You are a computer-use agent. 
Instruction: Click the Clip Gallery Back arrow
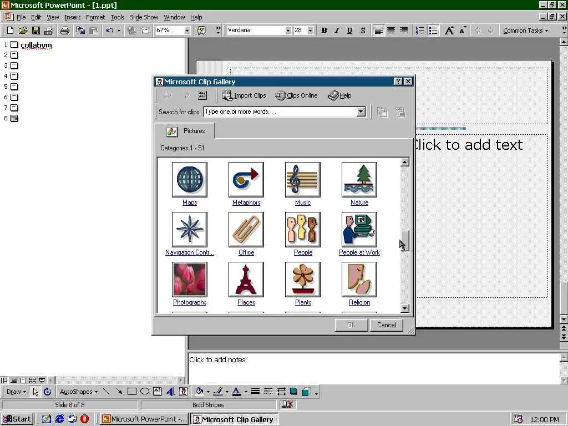pos(168,96)
